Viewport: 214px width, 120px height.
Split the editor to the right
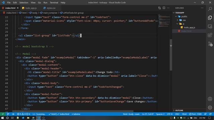[x=164, y=8]
